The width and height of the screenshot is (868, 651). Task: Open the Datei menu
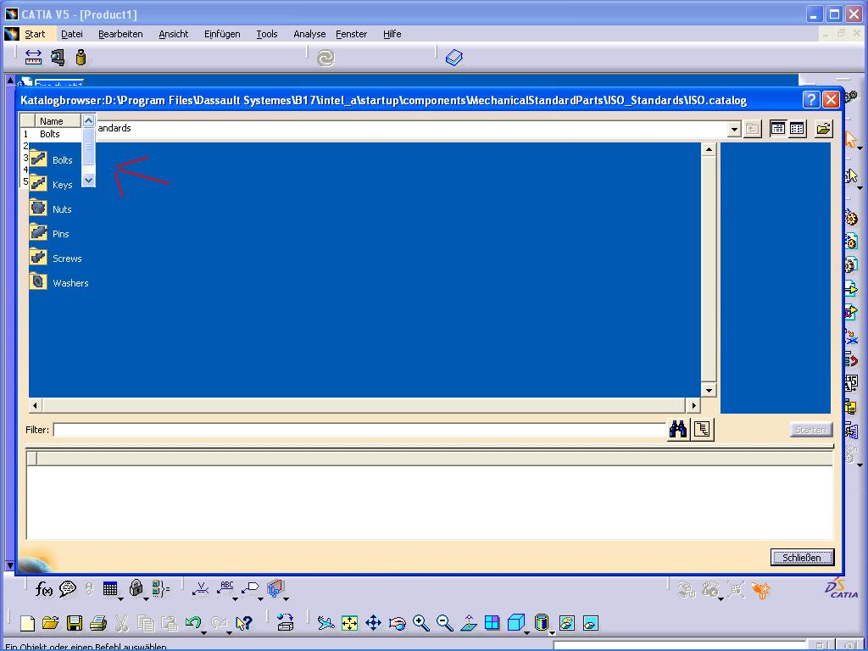[72, 34]
